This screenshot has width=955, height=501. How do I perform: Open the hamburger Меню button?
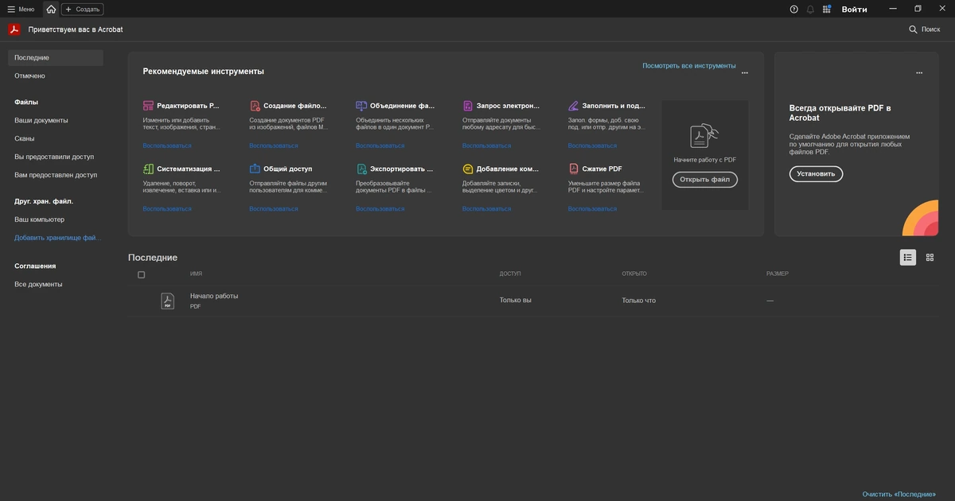21,9
